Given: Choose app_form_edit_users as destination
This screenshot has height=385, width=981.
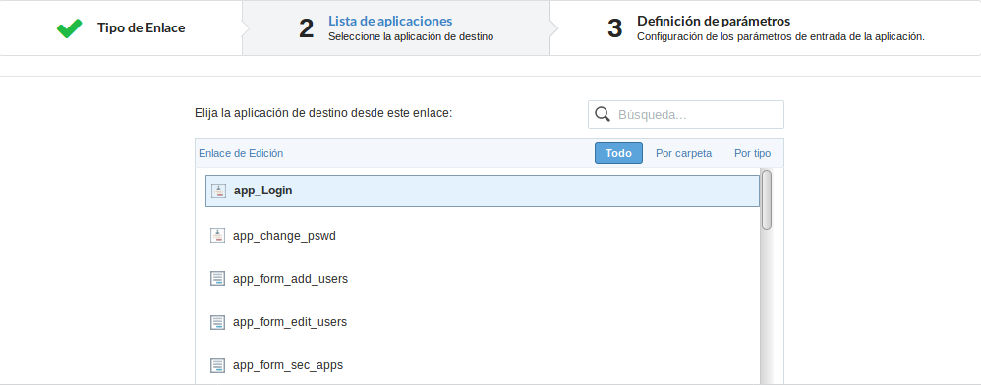Looking at the screenshot, I should click(290, 322).
